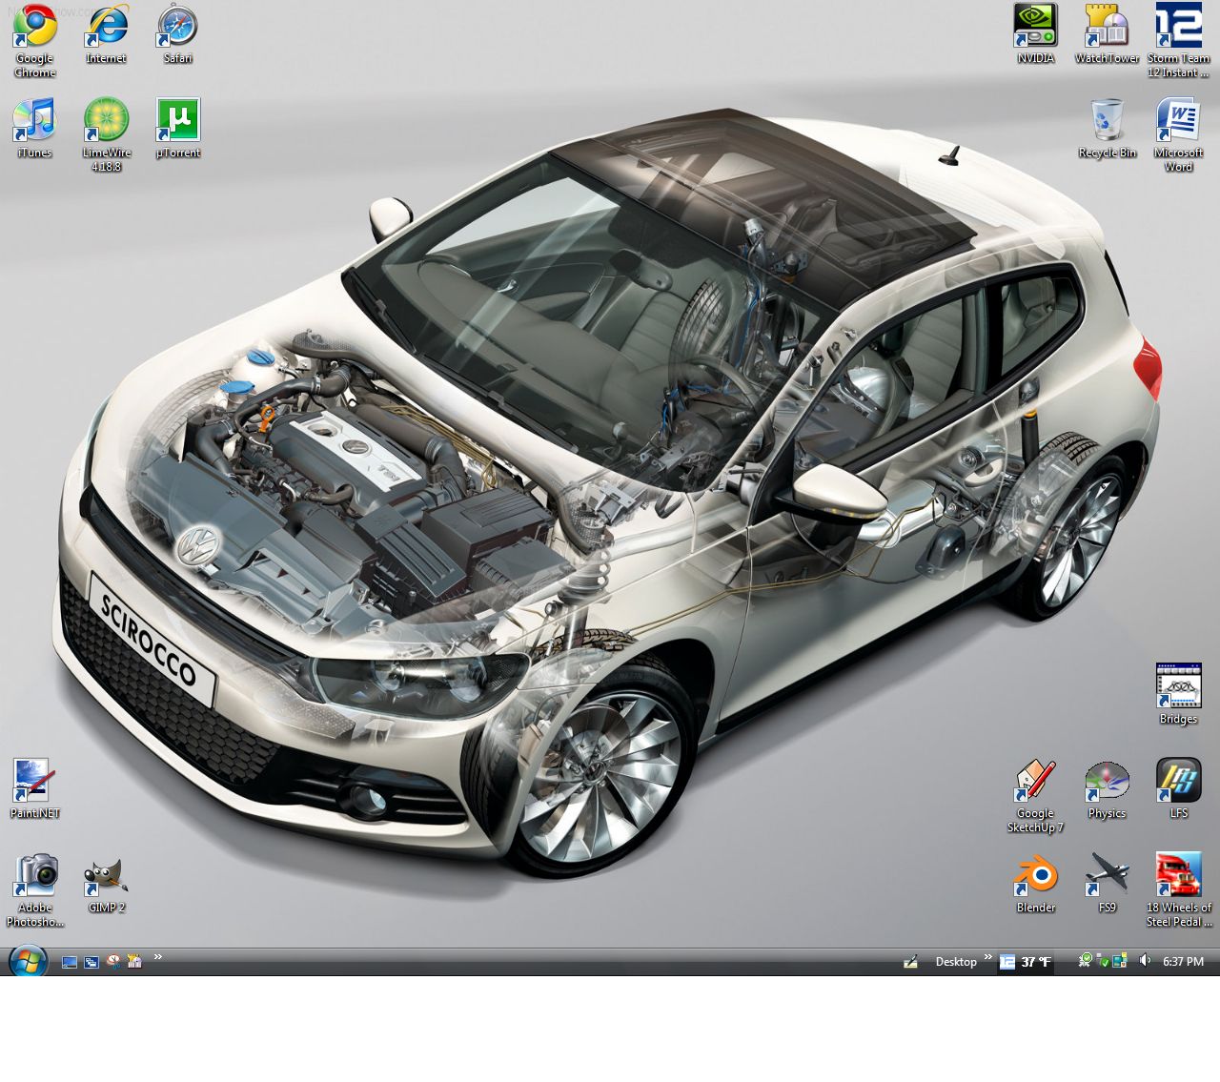Click the 37 °F weather taskbar button
Image resolution: width=1220 pixels, height=1082 pixels.
[1026, 962]
